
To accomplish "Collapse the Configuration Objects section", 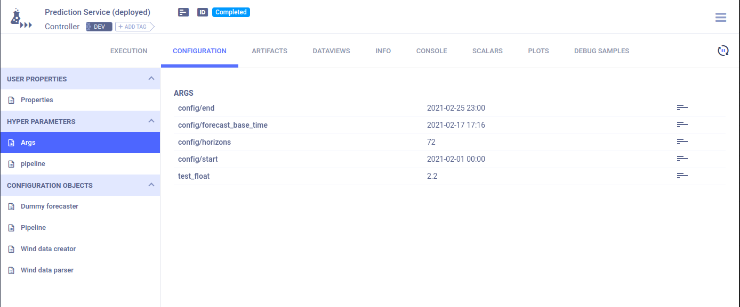I will pyautogui.click(x=151, y=185).
